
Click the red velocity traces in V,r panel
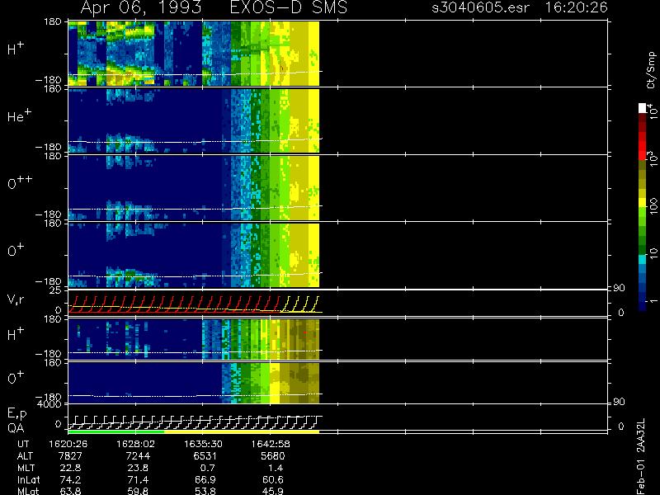click(174, 304)
